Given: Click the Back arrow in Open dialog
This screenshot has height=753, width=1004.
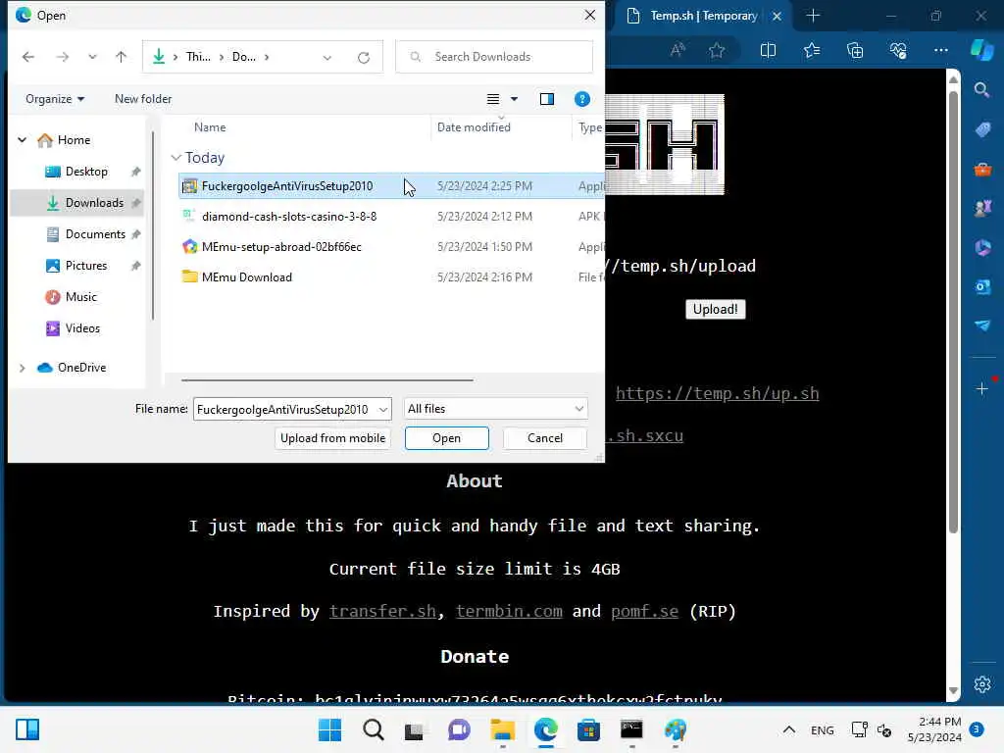Looking at the screenshot, I should 28,57.
